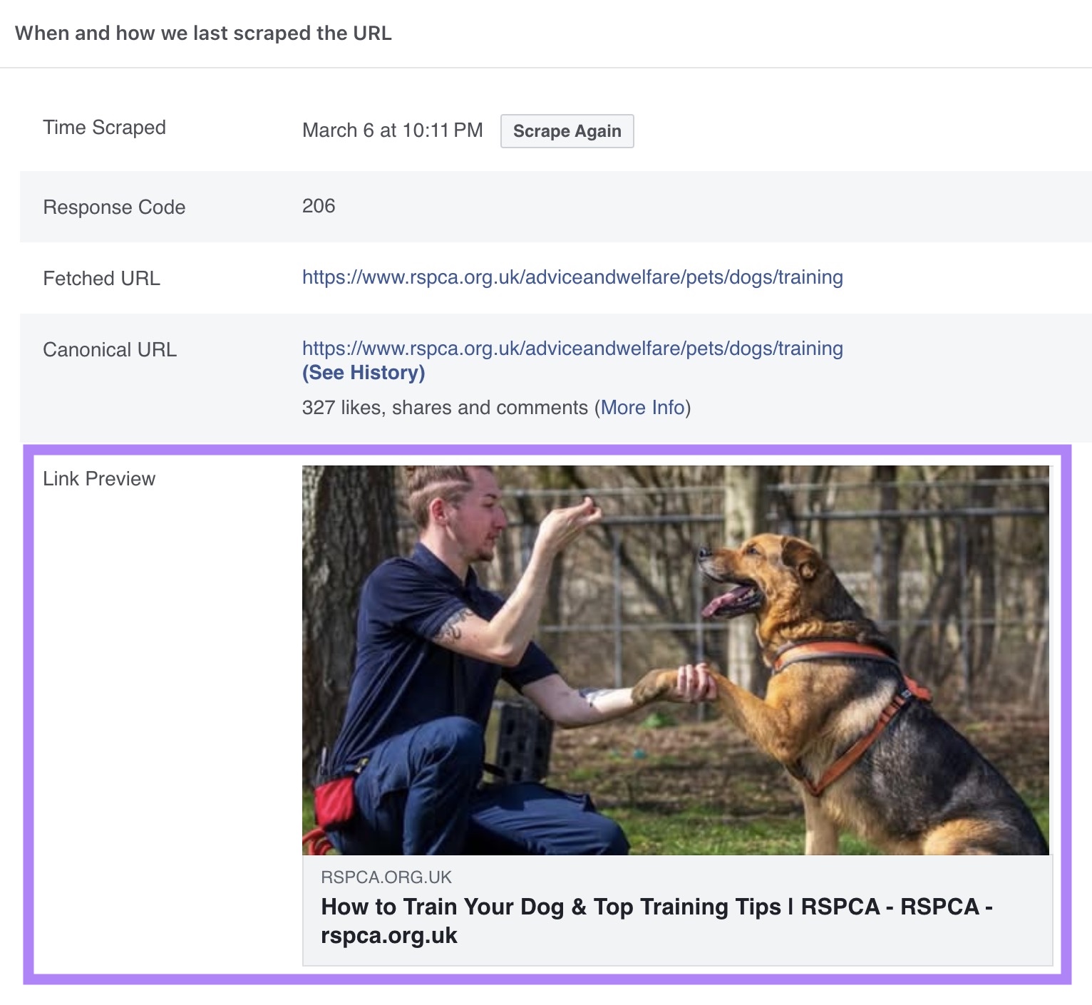This screenshot has height=1005, width=1092.
Task: Select the Response Code row label
Action: tap(115, 207)
